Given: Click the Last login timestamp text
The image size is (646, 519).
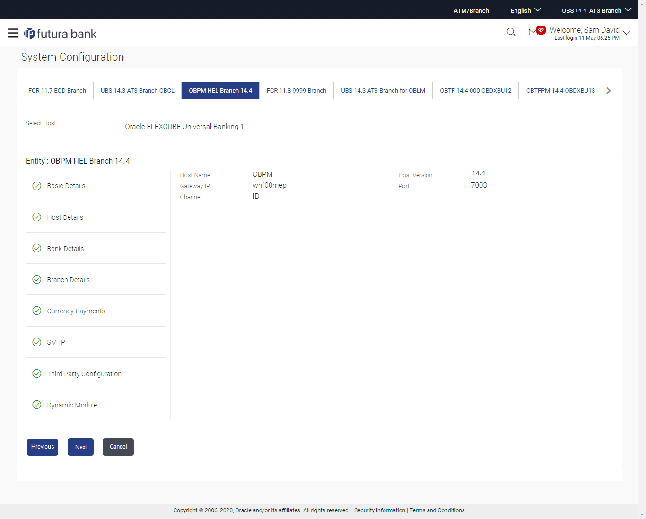Looking at the screenshot, I should coord(587,38).
